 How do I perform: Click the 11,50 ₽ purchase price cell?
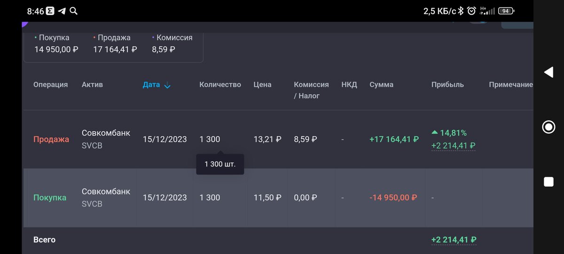[x=267, y=198]
